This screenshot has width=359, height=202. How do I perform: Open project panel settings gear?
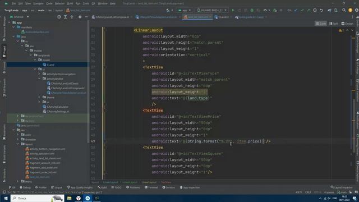tap(80, 17)
